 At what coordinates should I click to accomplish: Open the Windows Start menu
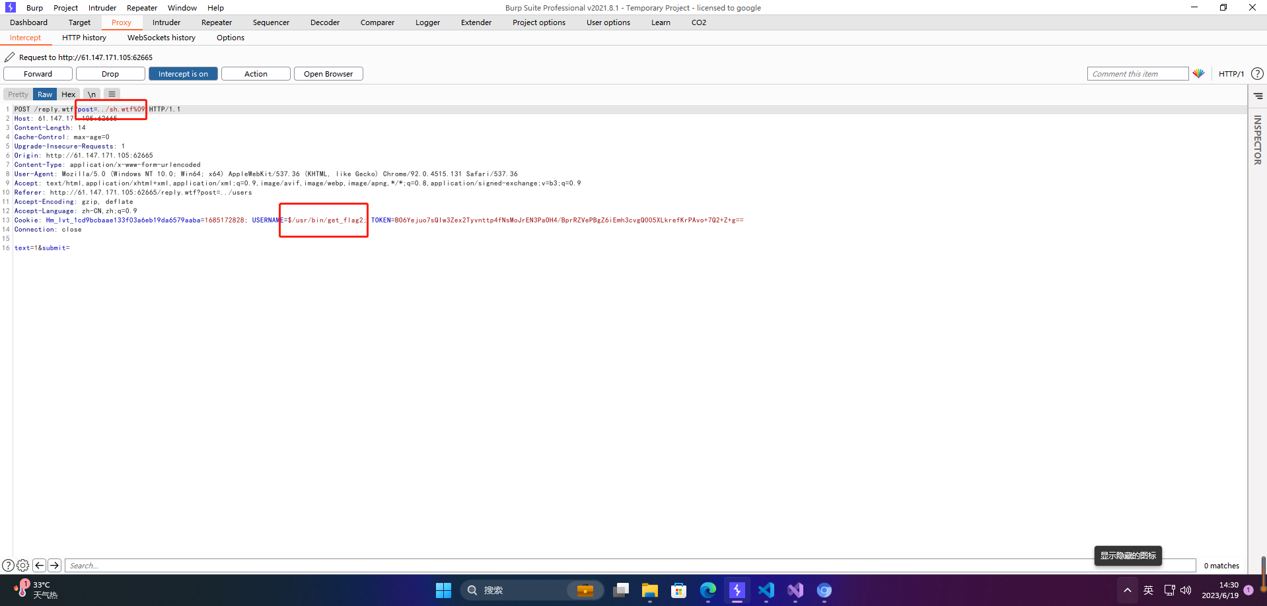click(443, 590)
